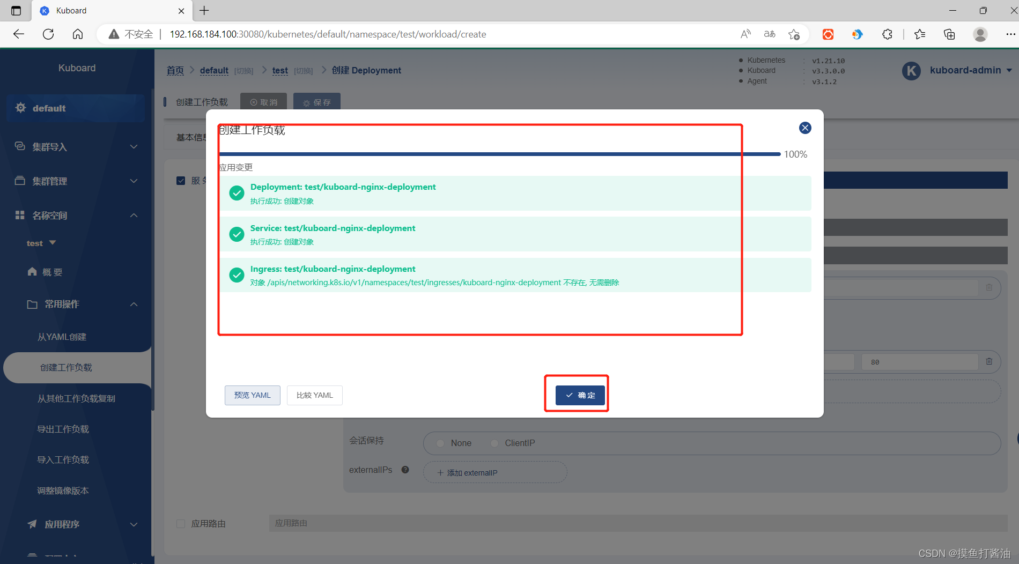Add page to favorites star icon
This screenshot has width=1019, height=564.
794,34
